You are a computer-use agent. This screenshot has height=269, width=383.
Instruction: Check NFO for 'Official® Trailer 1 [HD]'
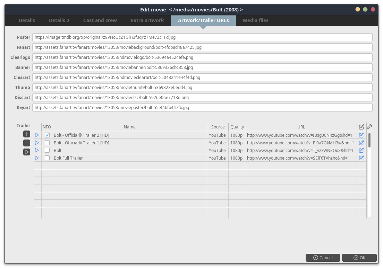point(47,143)
